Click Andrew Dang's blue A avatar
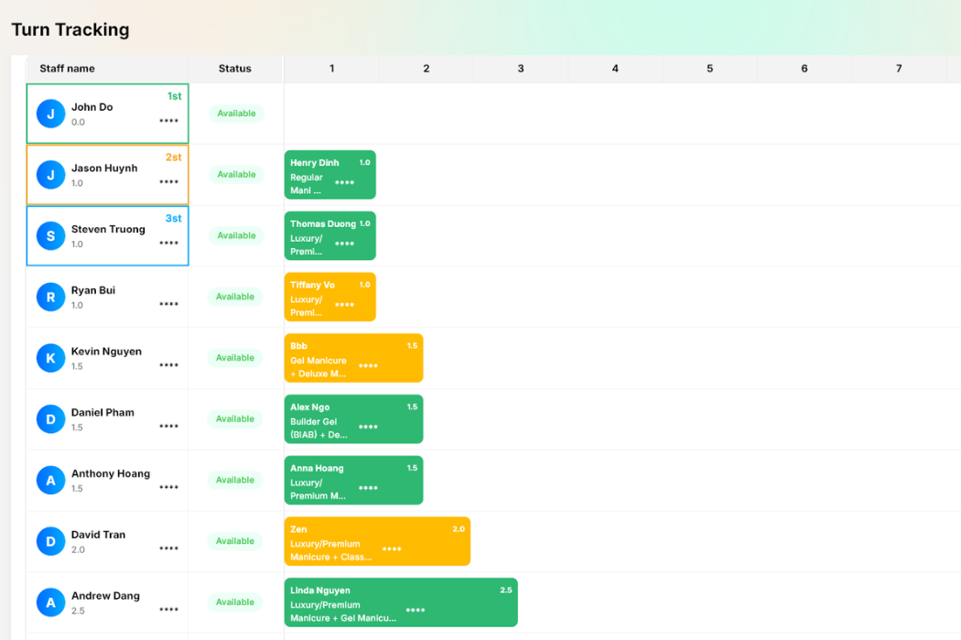 pyautogui.click(x=51, y=602)
